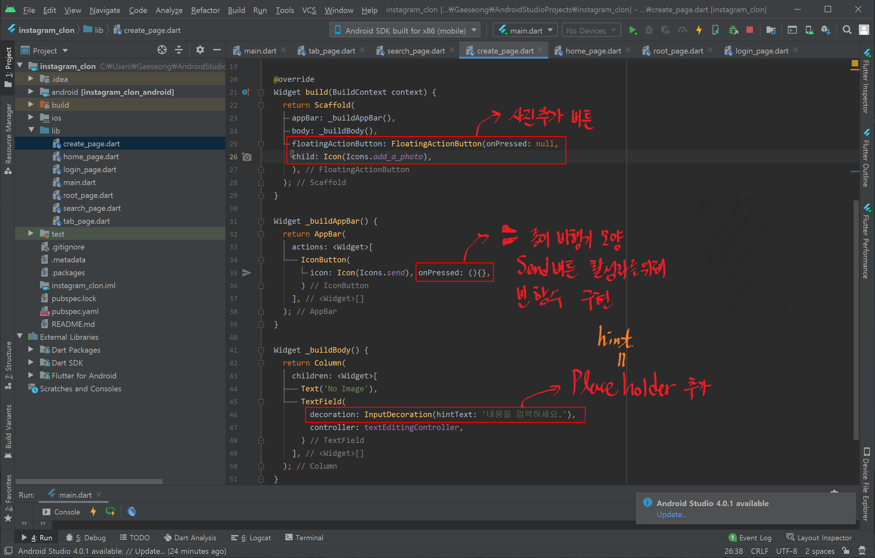
Task: Expand the Dart SDK library node
Action: (x=31, y=362)
